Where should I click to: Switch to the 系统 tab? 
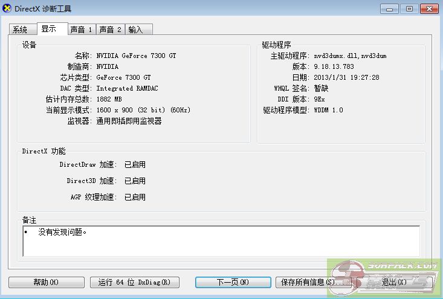[x=20, y=30]
